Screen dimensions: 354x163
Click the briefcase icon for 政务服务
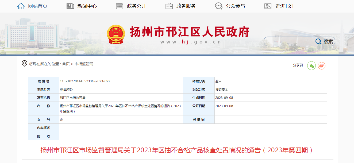point(169,6)
